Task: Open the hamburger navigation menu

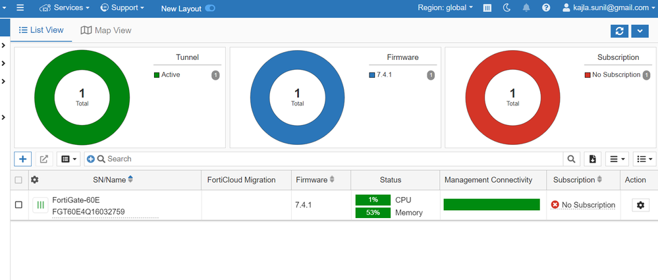Action: (20, 7)
